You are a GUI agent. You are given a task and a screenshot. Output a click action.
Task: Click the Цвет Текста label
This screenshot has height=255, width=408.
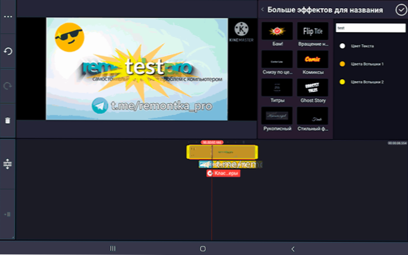pos(362,46)
